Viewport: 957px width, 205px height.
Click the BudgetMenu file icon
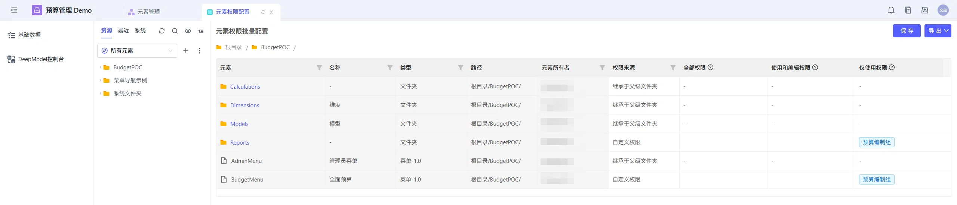[224, 179]
